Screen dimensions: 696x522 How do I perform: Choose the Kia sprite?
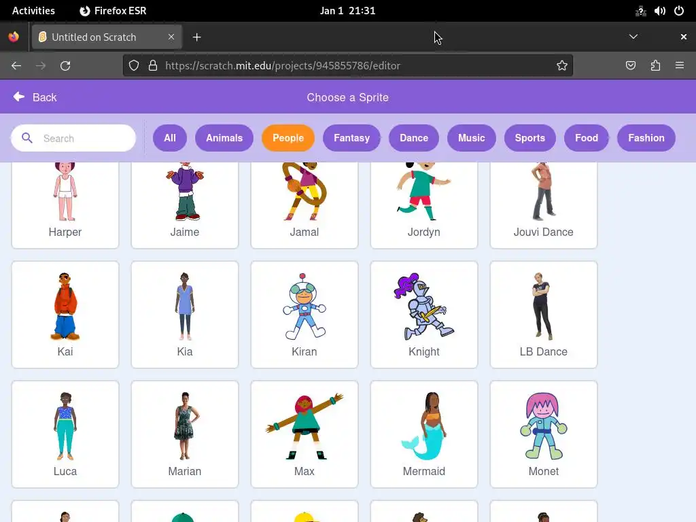tap(185, 315)
